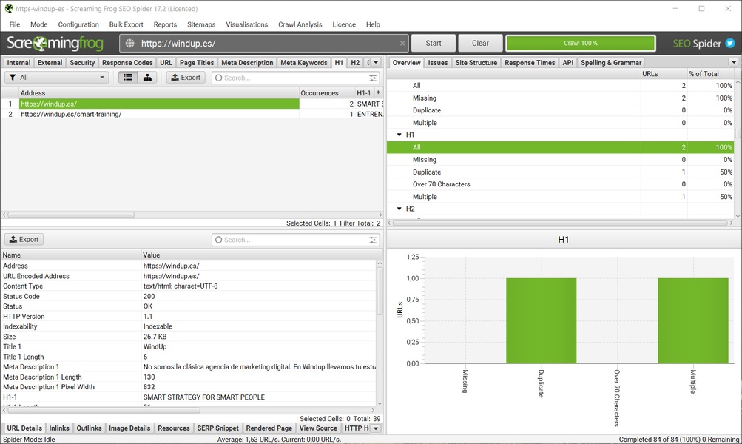Switch to the H2 tab
Image resolution: width=742 pixels, height=444 pixels.
(x=355, y=62)
